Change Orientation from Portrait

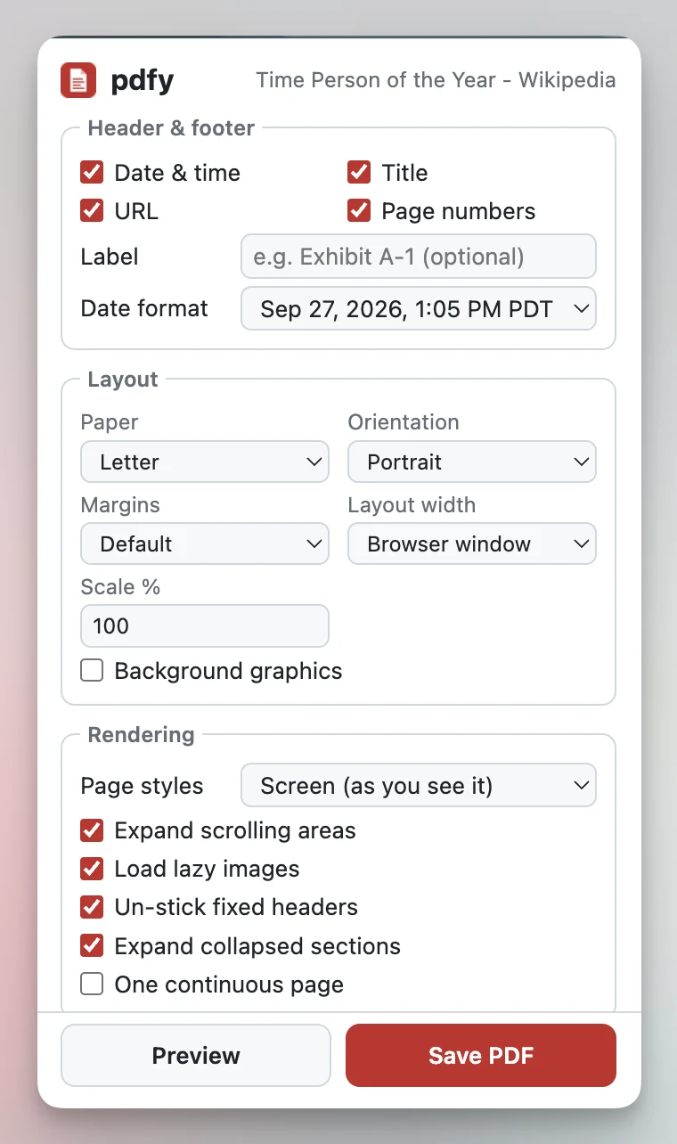click(x=472, y=462)
